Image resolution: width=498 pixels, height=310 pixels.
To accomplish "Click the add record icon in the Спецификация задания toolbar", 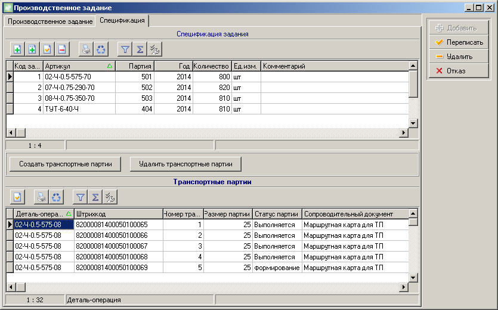I will coord(17,49).
